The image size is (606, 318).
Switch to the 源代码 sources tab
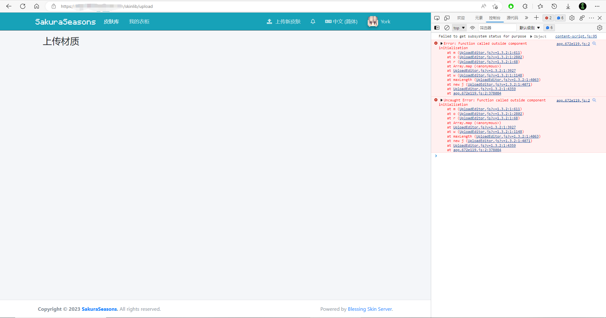coord(512,18)
